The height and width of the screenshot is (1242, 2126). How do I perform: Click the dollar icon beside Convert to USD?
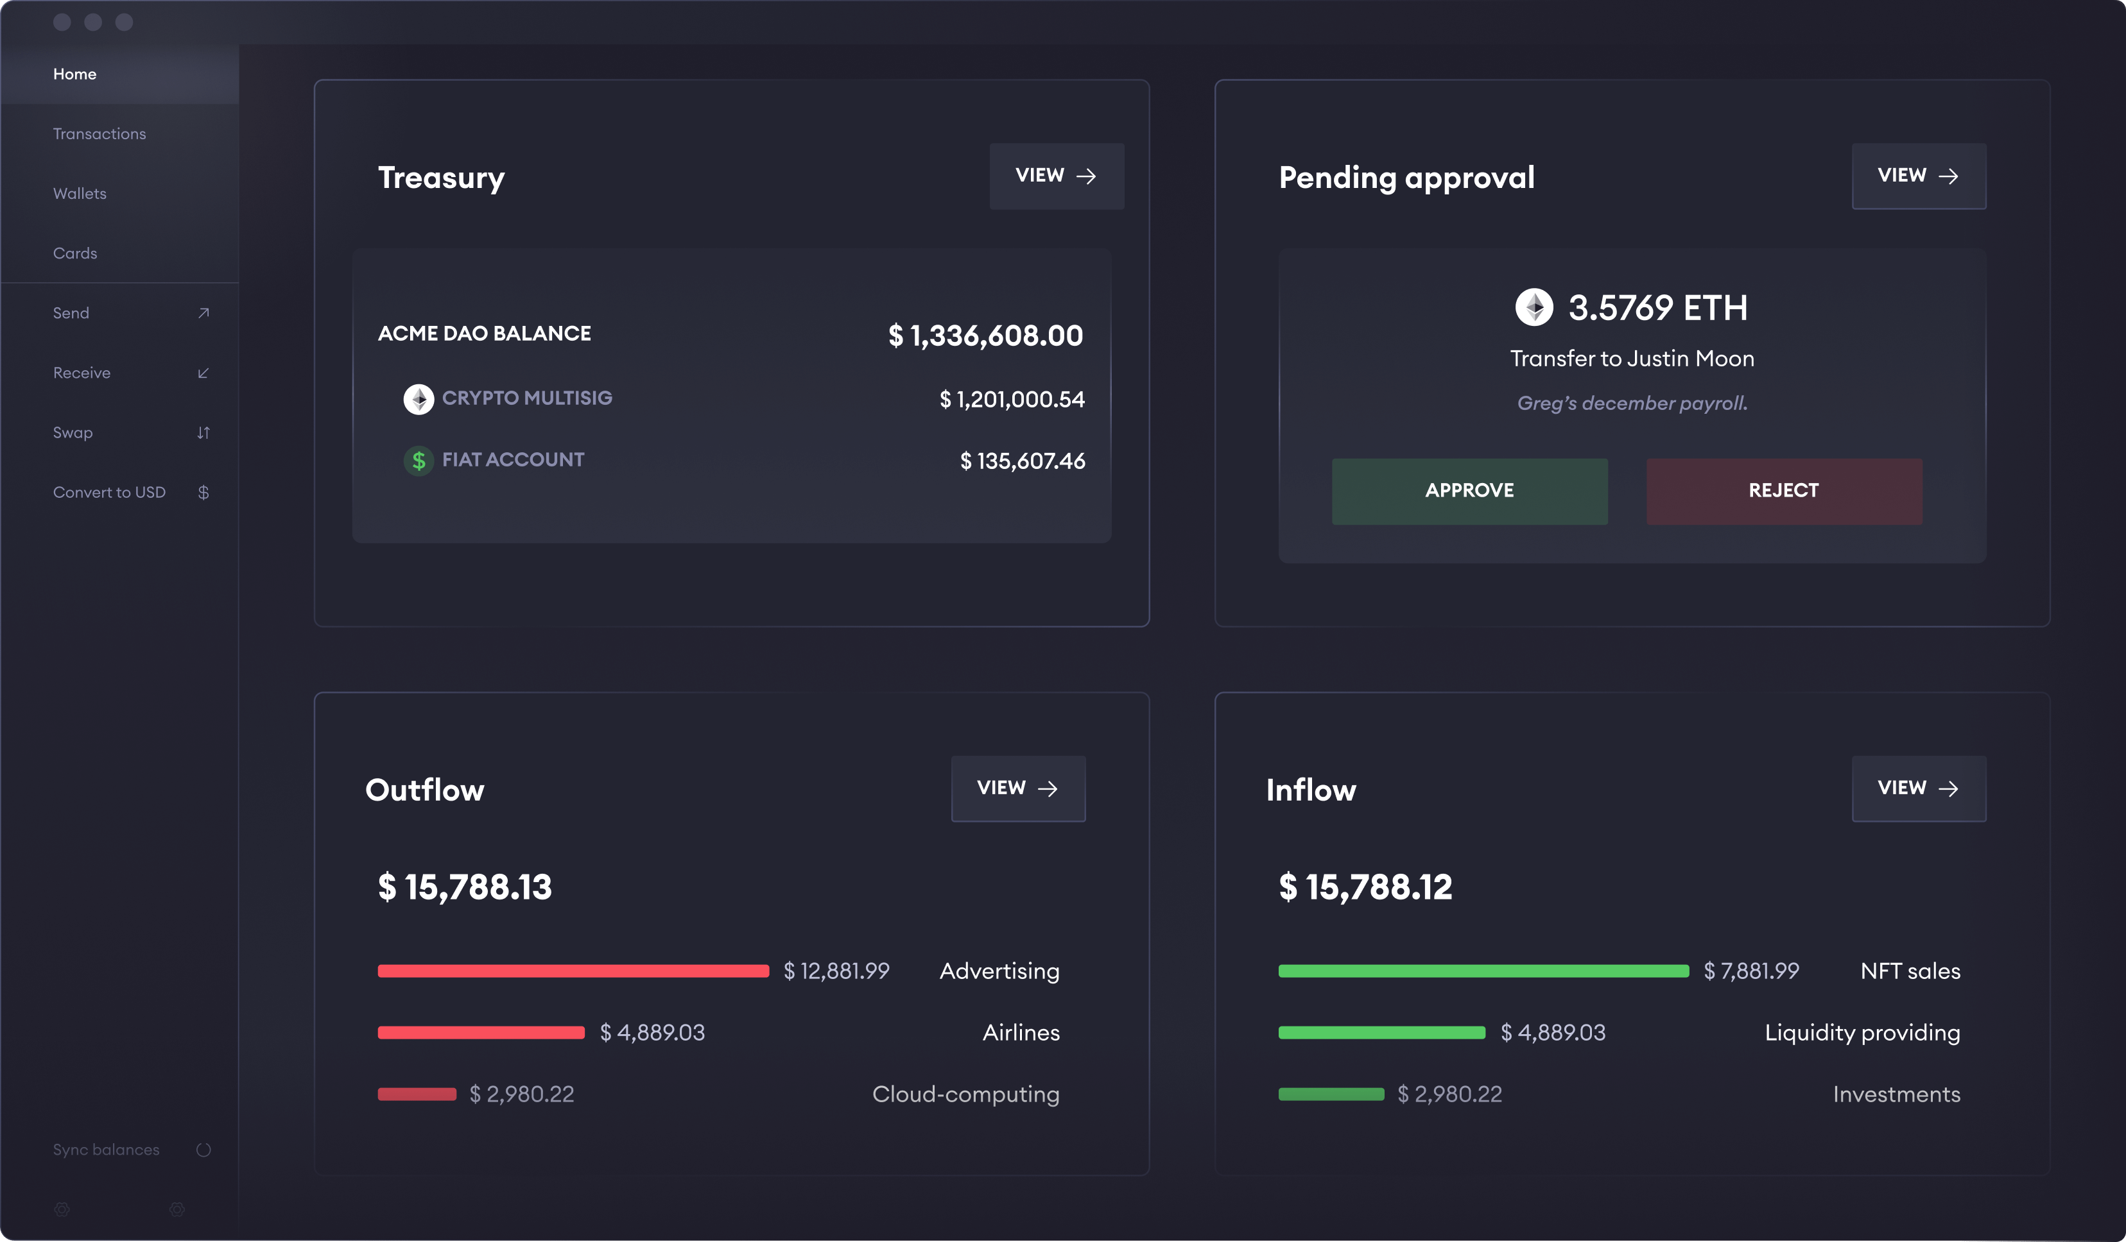[x=203, y=493]
